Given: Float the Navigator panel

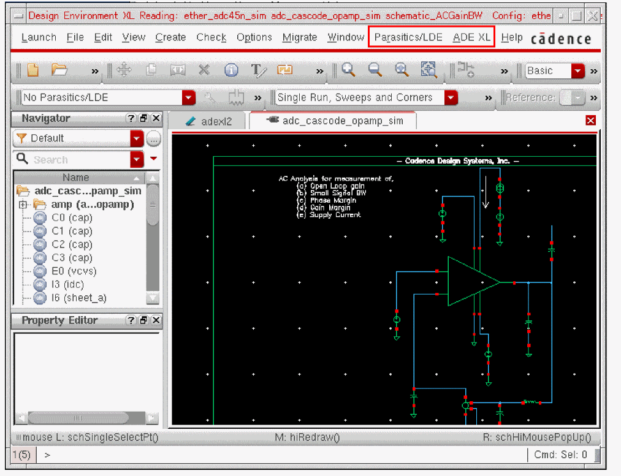Looking at the screenshot, I should pyautogui.click(x=143, y=118).
